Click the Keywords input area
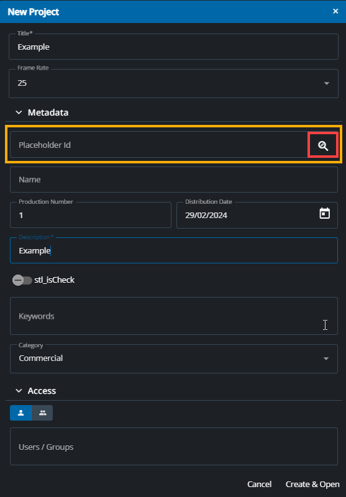Viewport: 346px width, 497px height. pyautogui.click(x=174, y=316)
